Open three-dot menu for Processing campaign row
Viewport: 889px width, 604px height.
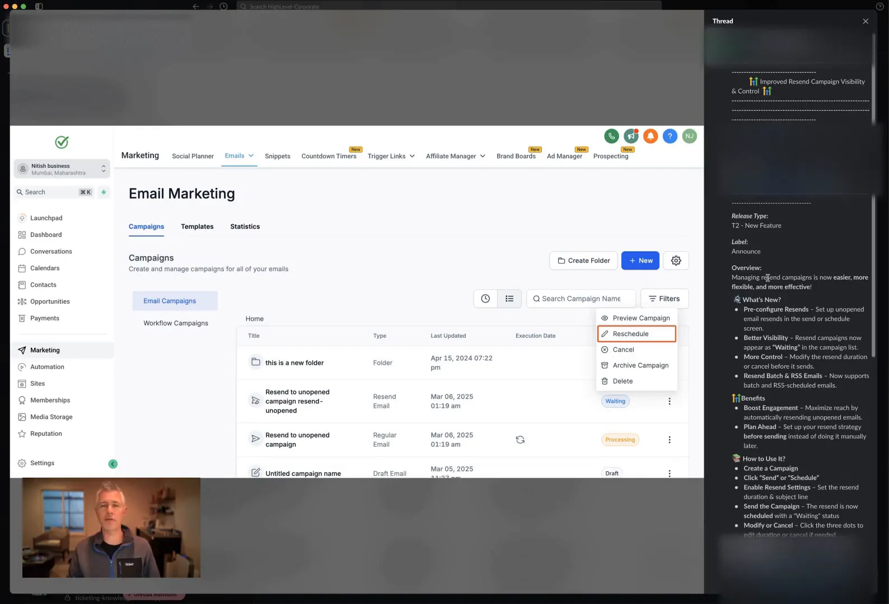coord(670,440)
